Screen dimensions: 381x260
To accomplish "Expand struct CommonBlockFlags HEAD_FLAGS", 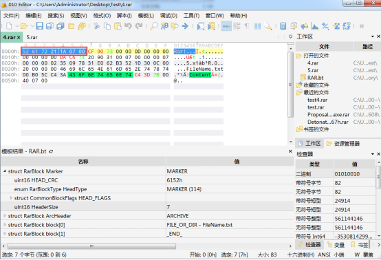I will coord(11,198).
